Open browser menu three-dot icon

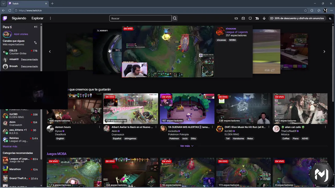(x=331, y=10)
